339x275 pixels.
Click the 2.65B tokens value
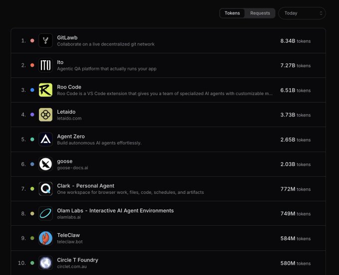[295, 140]
